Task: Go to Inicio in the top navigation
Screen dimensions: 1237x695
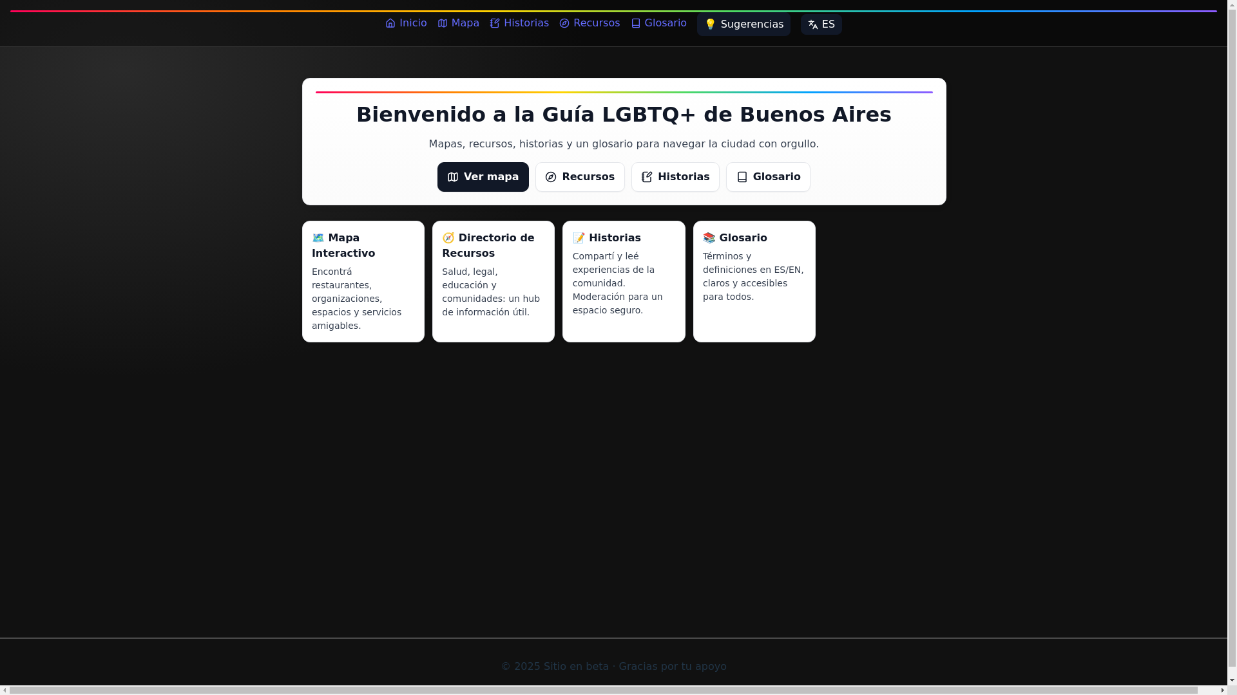Action: click(x=406, y=23)
